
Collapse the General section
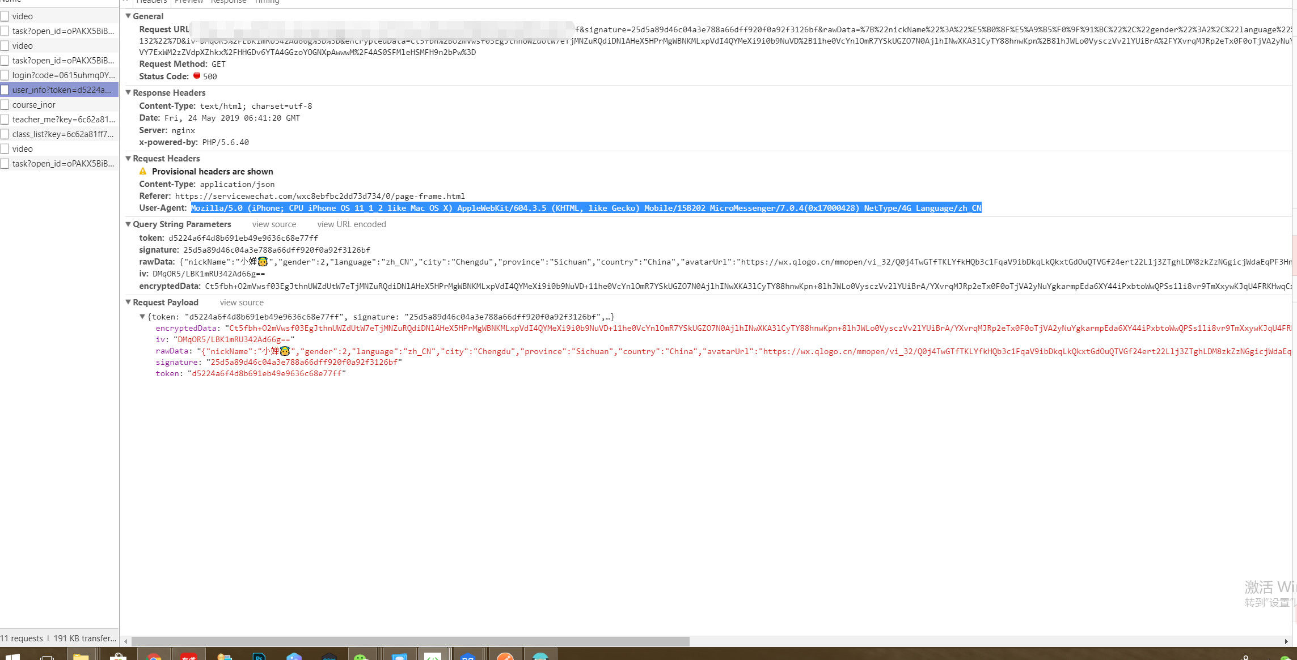pyautogui.click(x=128, y=16)
